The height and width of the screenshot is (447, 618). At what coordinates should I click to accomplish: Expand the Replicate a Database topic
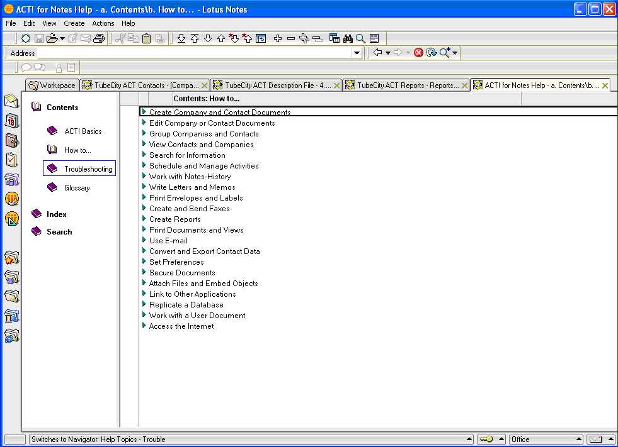[144, 304]
